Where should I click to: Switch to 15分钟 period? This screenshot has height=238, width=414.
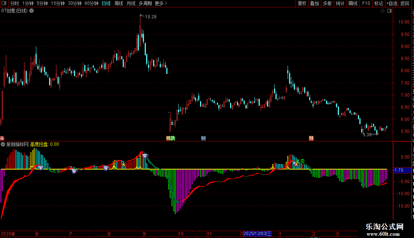[x=58, y=3]
